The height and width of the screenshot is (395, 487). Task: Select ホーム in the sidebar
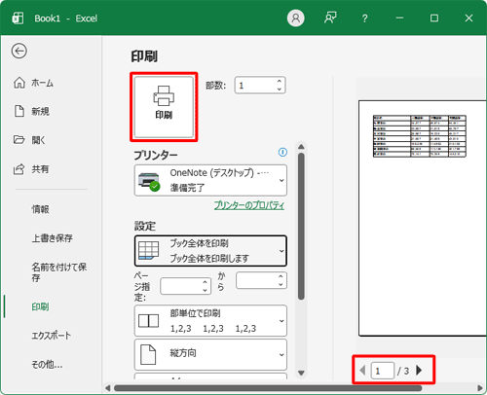[33, 83]
